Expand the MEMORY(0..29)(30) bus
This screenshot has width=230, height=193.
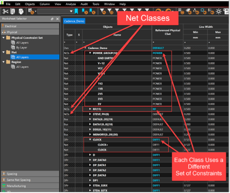(90, 134)
